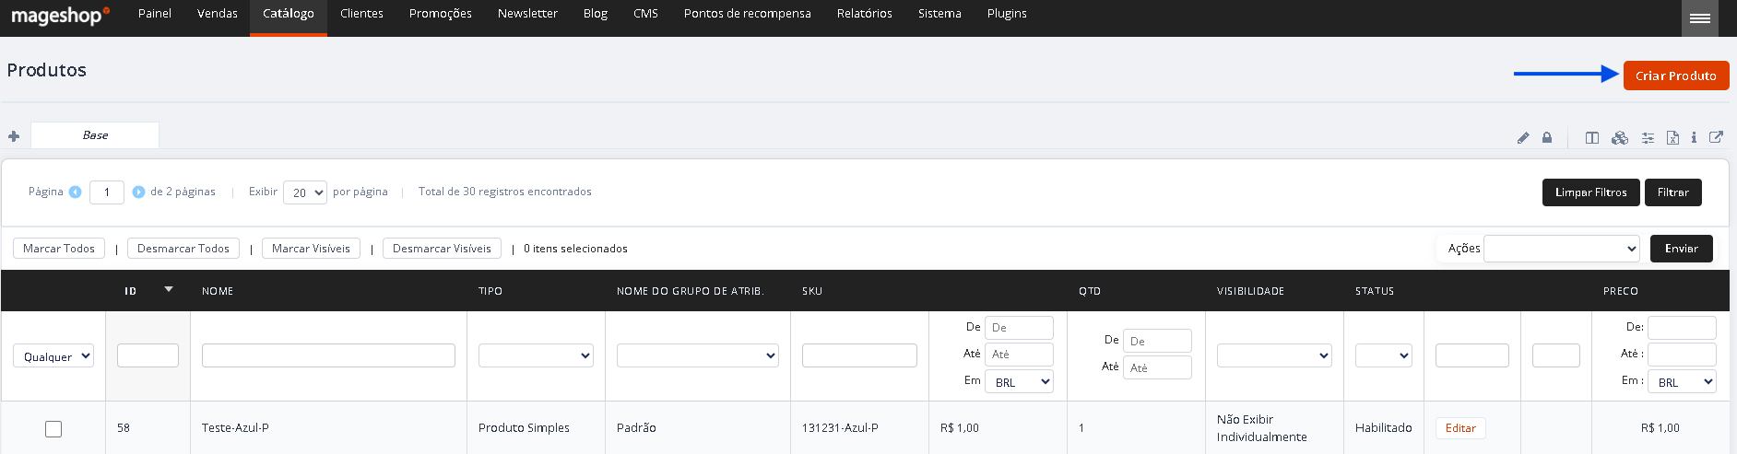The height and width of the screenshot is (454, 1737).
Task: Open the Promoções menu
Action: coord(441,14)
